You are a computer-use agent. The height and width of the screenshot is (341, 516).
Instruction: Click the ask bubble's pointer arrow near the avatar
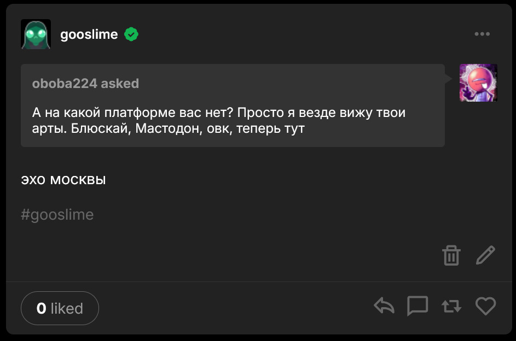[x=449, y=79]
